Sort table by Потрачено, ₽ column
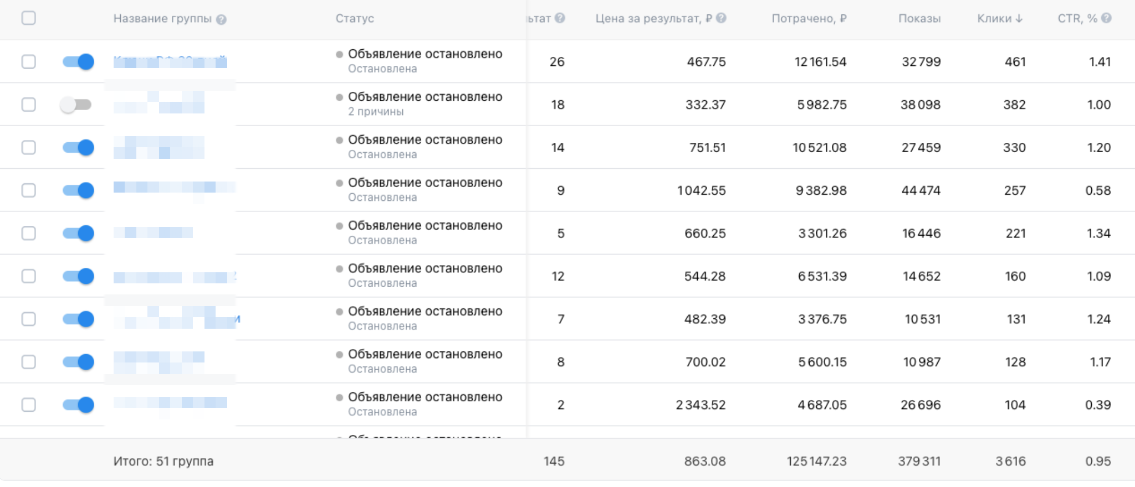 tap(809, 18)
